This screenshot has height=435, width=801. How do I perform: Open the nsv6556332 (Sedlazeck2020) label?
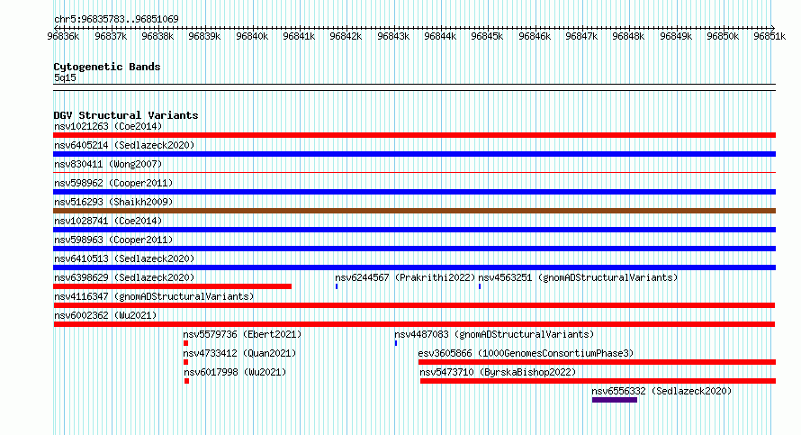[661, 391]
